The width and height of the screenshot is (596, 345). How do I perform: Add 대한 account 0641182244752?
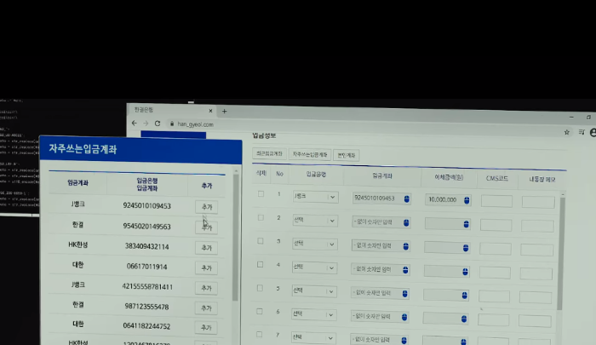(206, 327)
